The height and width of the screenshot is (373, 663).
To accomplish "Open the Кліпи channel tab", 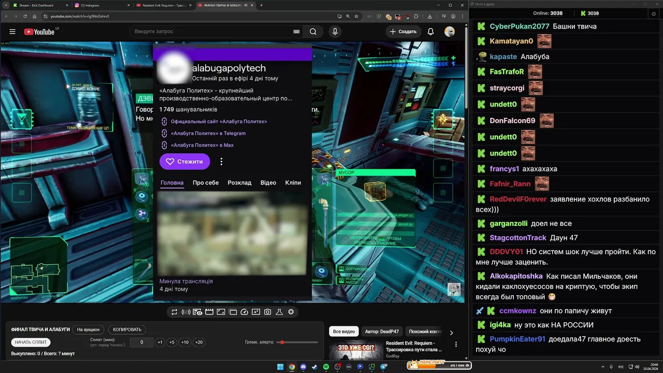I will 293,182.
